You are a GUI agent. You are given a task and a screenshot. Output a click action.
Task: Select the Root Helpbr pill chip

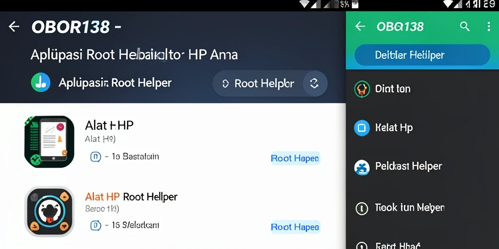click(270, 84)
